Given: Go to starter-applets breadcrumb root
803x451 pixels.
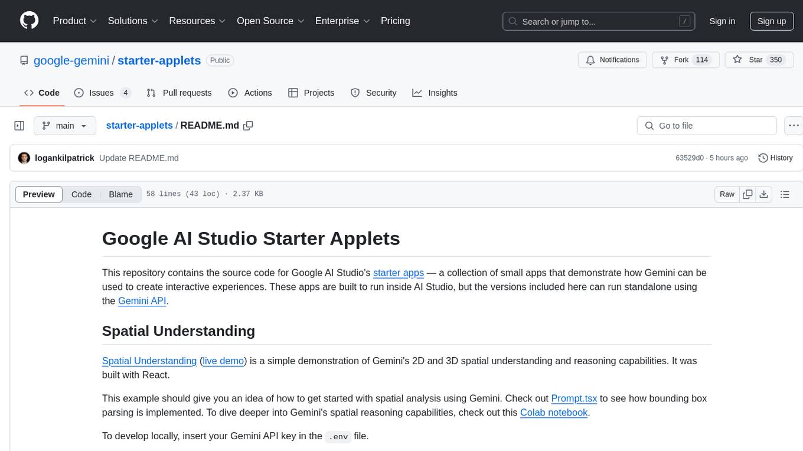Looking at the screenshot, I should tap(139, 125).
